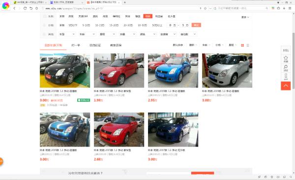The width and height of the screenshot is (295, 180).
Task: Open blue Swift listing priced 2.95万
Action: tap(173, 70)
